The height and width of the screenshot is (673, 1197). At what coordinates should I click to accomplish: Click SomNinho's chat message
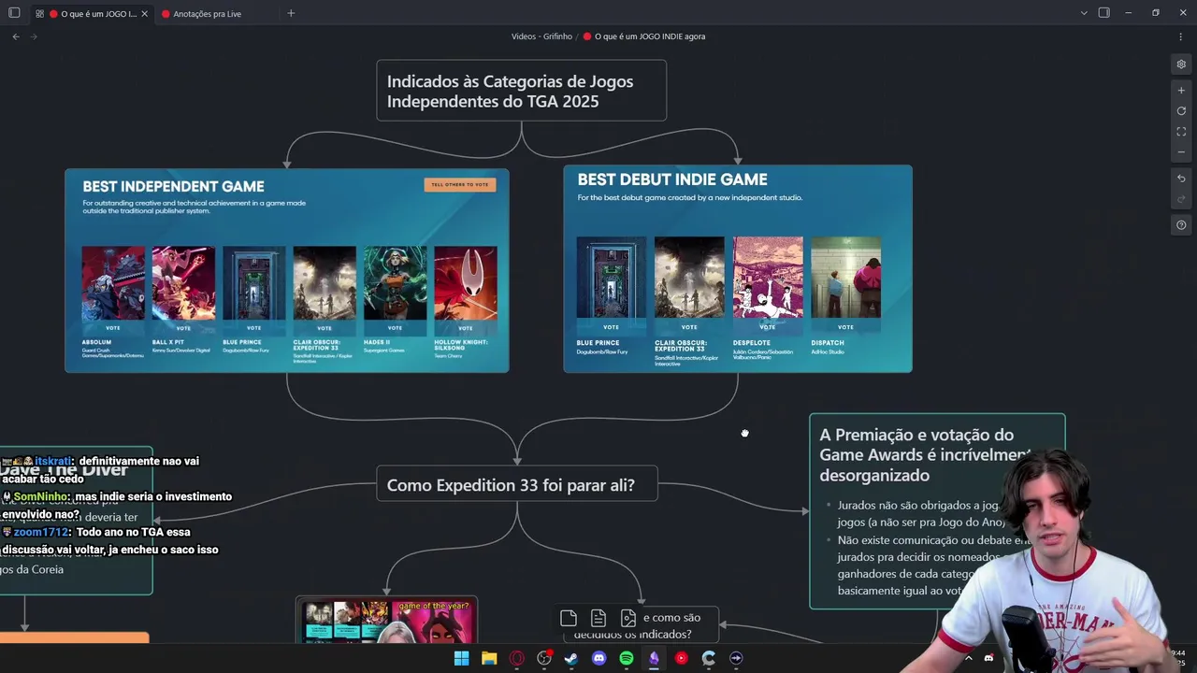tap(118, 505)
